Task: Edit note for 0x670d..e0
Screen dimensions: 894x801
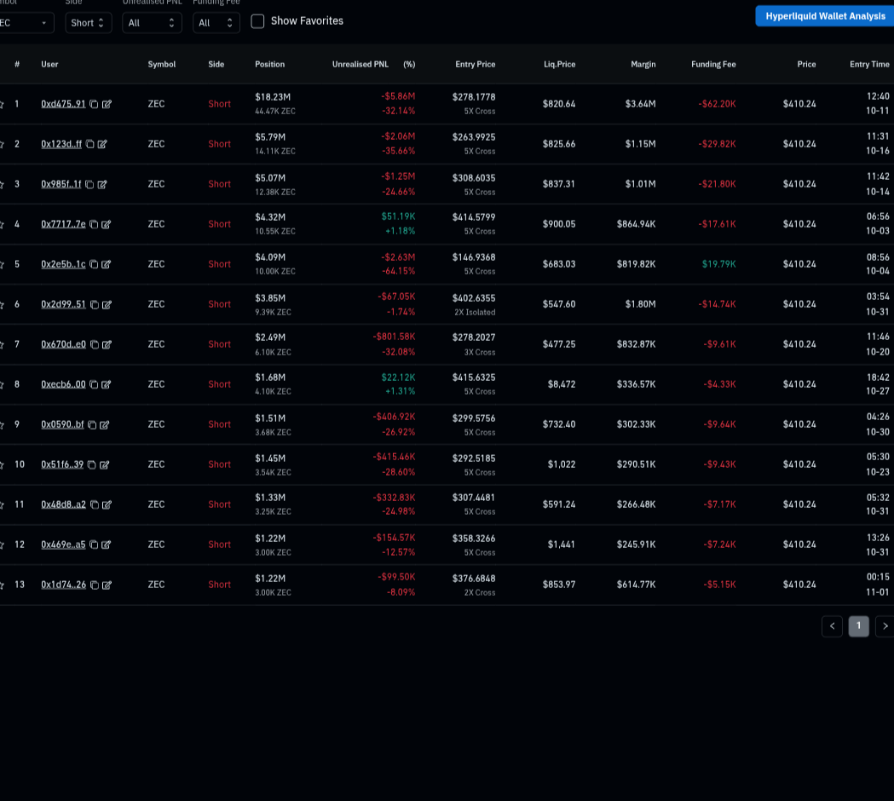Action: click(107, 344)
